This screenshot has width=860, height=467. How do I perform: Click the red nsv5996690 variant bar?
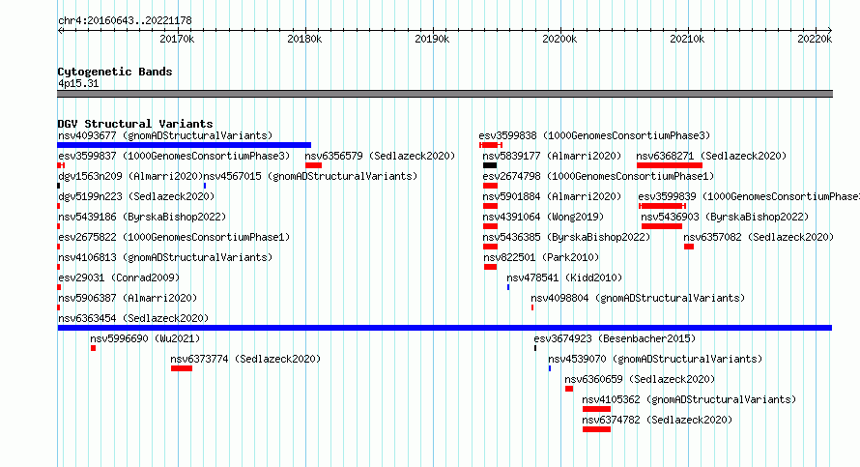[x=93, y=348]
